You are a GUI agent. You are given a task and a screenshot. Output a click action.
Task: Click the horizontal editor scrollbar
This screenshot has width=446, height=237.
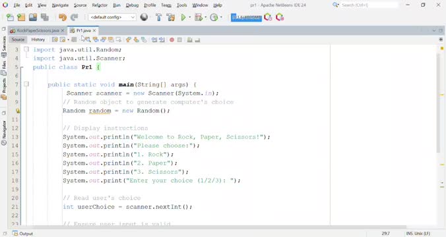tap(219, 226)
